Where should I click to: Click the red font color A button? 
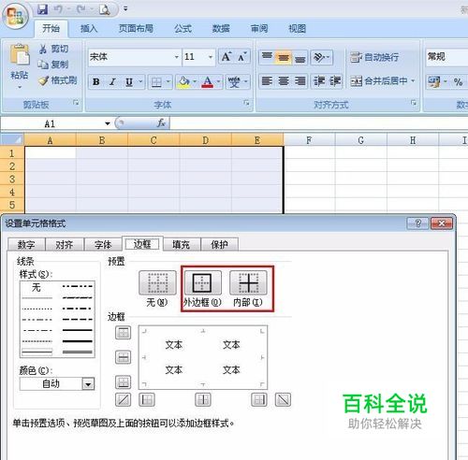coord(208,82)
